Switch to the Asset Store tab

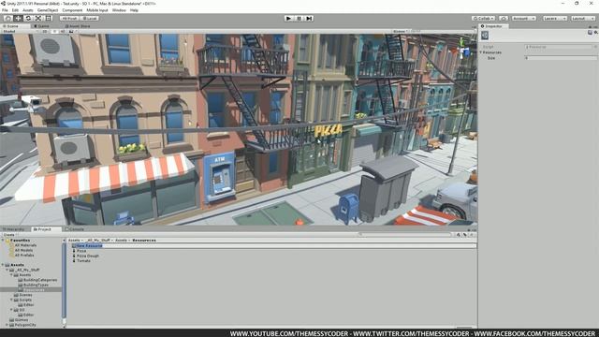78,26
